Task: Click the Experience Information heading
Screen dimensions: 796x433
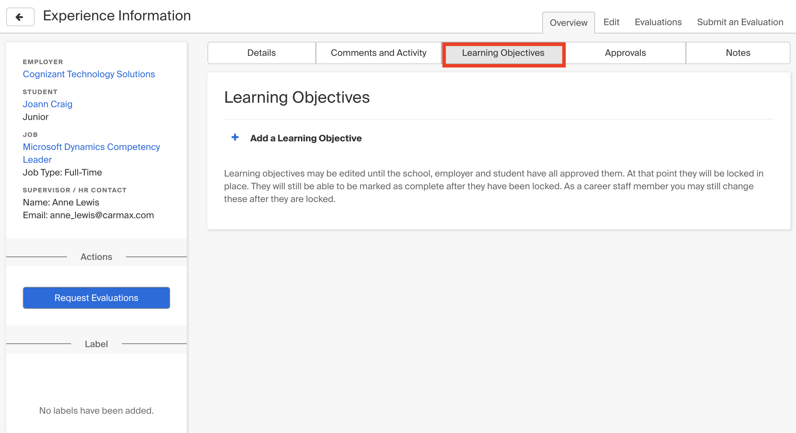Action: point(116,16)
